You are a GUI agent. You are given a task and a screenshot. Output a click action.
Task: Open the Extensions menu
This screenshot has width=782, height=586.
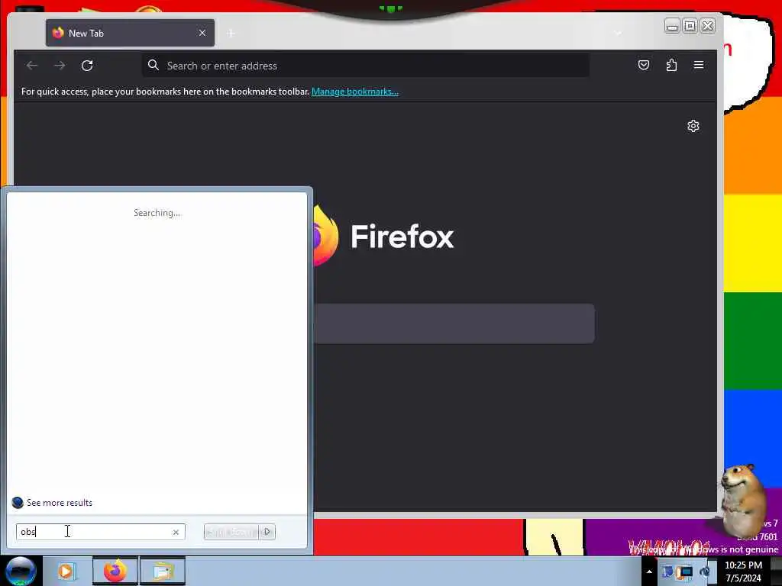tap(671, 65)
